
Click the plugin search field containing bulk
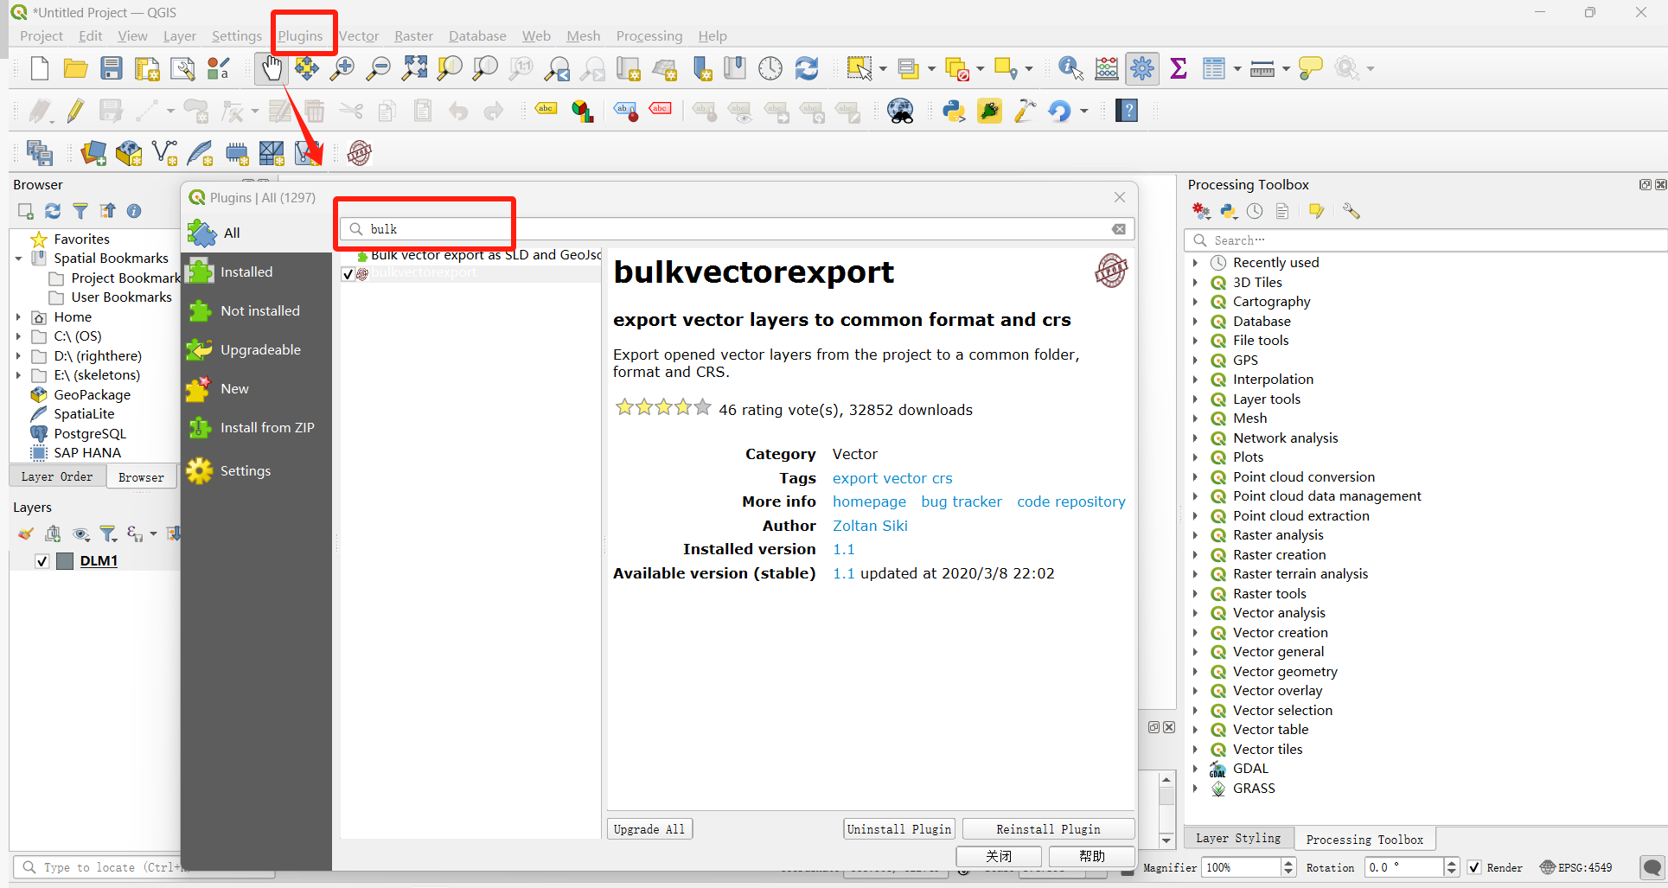[x=737, y=229]
